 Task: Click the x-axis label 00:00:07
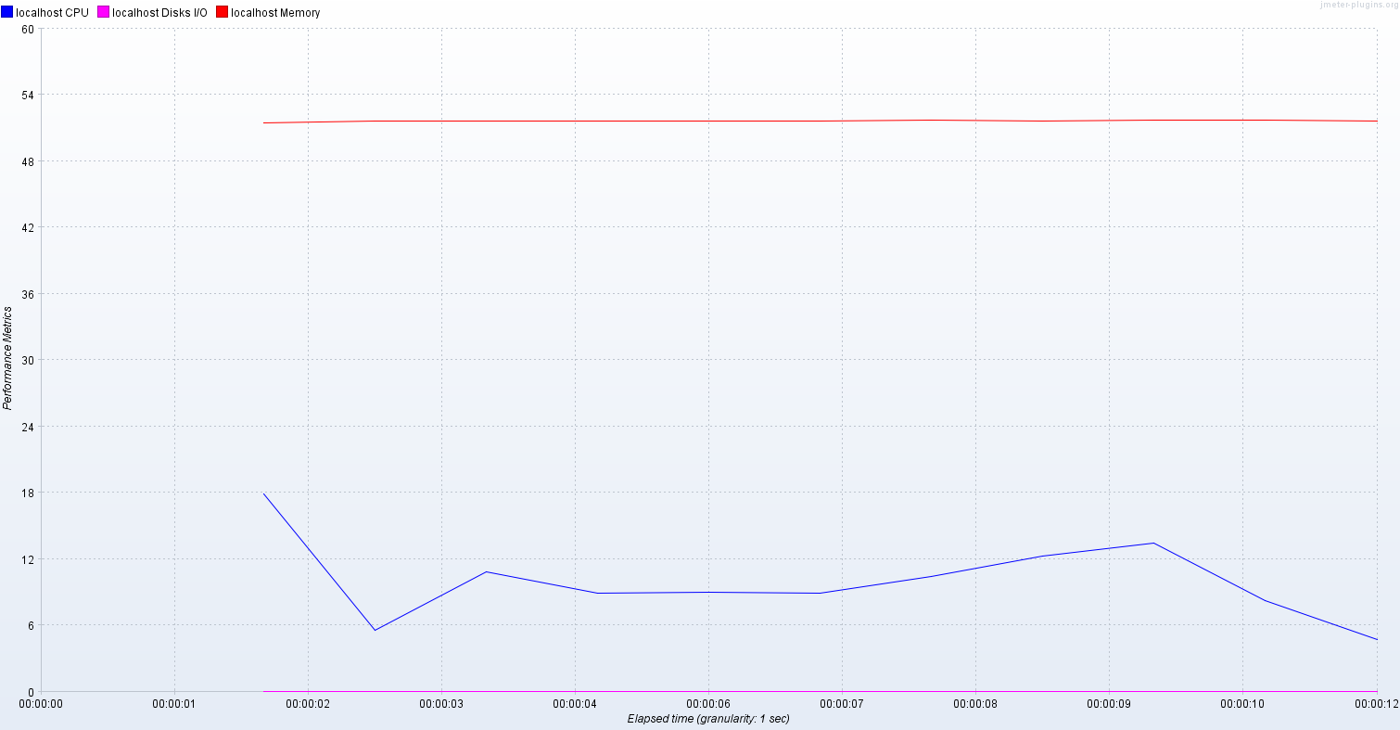(x=842, y=704)
